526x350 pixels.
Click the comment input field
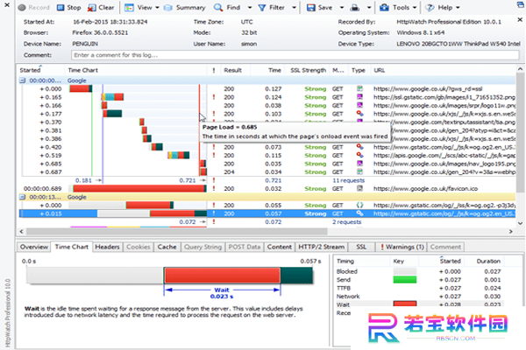click(295, 55)
